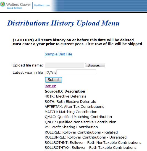The image size is (147, 151).
Task: Click the QNEC: Qualified Nonelective Contribution entry
Action: coord(80,122)
